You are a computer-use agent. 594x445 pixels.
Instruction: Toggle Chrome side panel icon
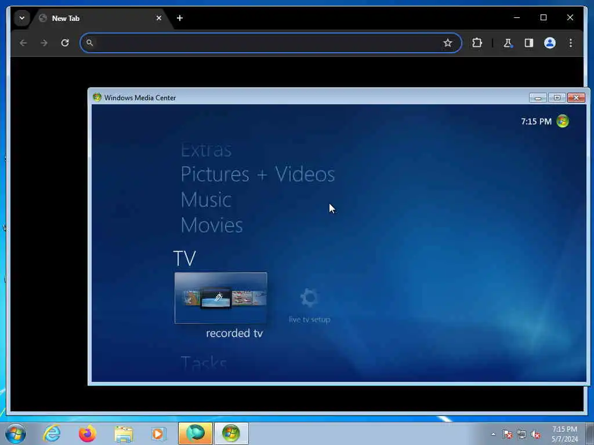pos(529,43)
